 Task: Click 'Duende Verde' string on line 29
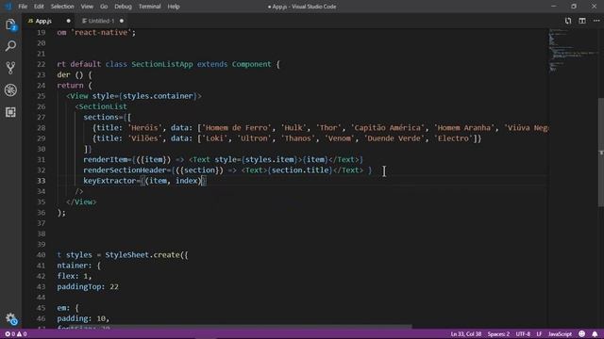pos(394,138)
